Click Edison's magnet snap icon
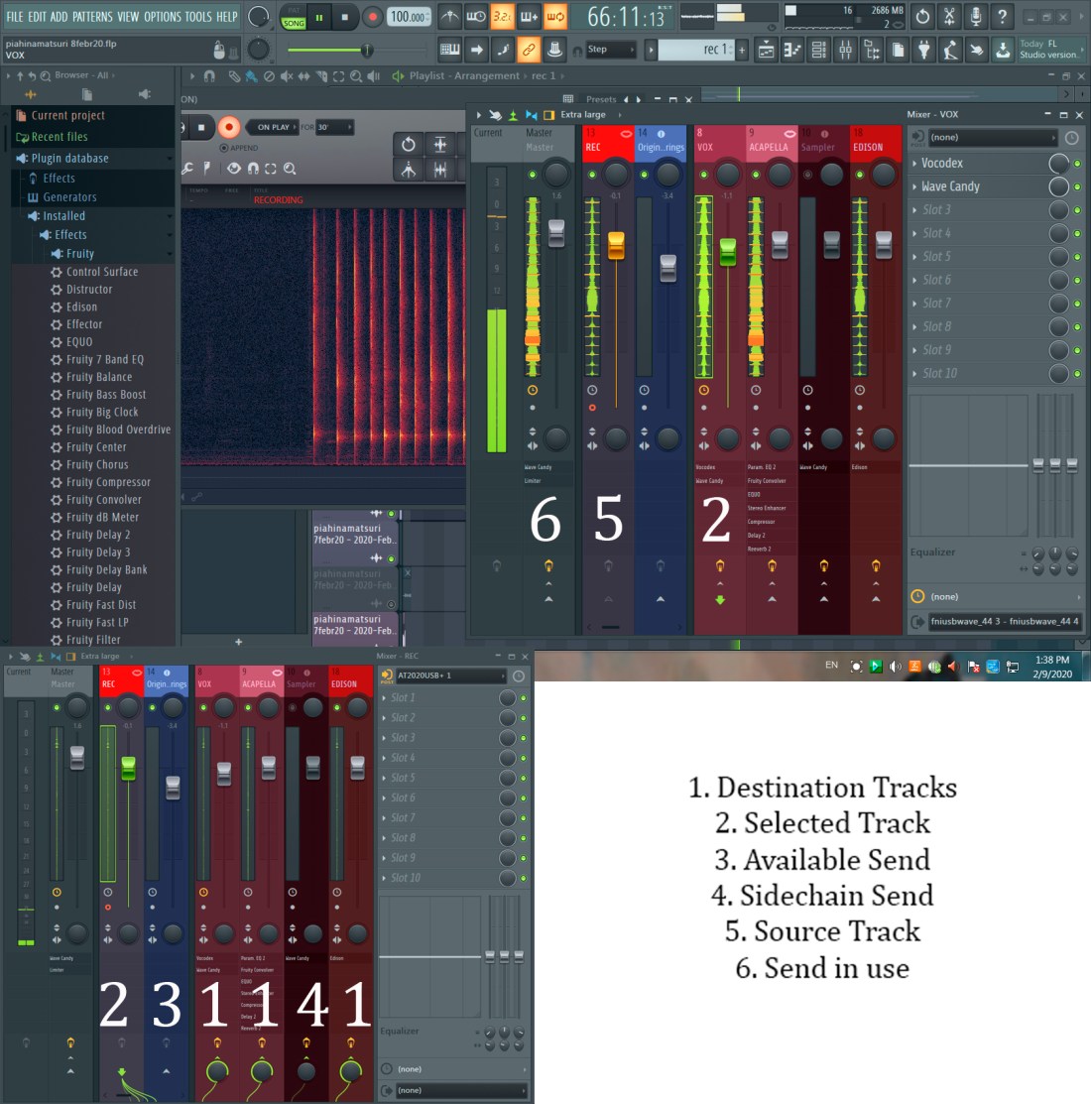The image size is (1091, 1104). coord(253,169)
